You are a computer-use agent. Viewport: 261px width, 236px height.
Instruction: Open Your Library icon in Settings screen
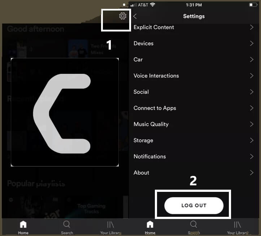coord(237,224)
